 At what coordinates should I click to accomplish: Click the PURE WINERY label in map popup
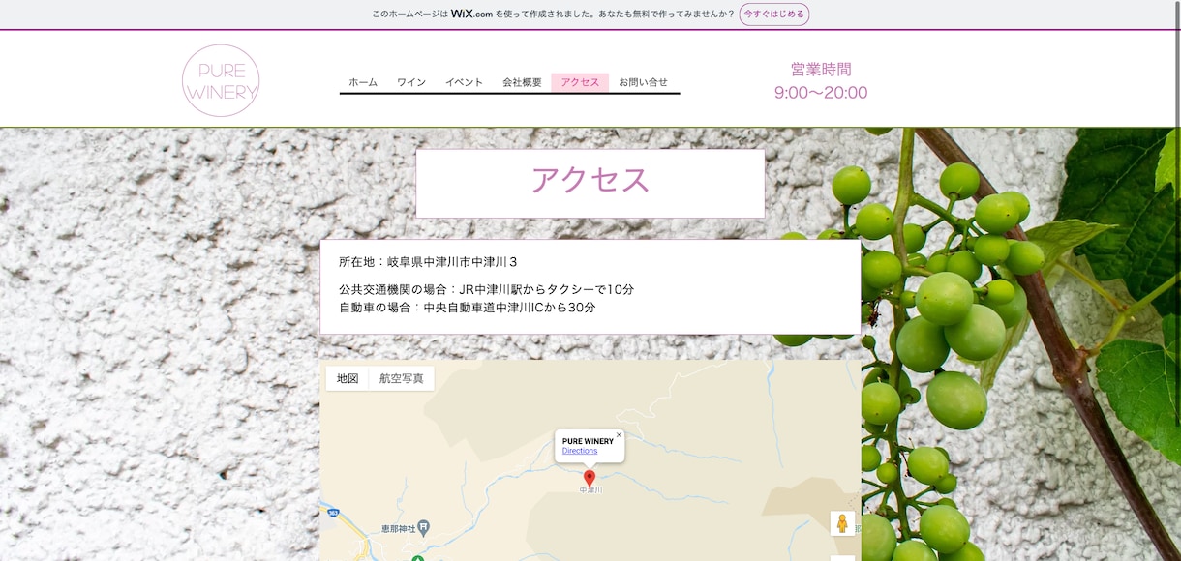[x=588, y=441]
